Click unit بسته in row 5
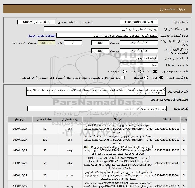The image size is (195, 188). tap(70, 176)
